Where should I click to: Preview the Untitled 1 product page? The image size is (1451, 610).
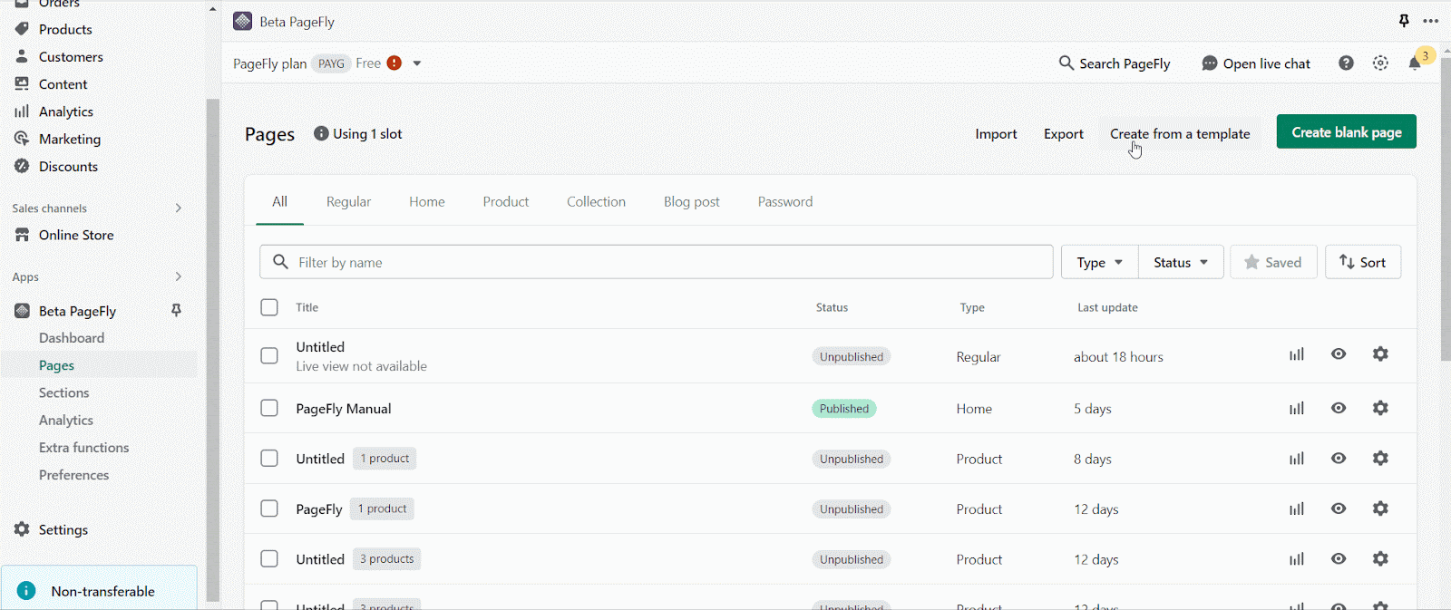[1339, 459]
